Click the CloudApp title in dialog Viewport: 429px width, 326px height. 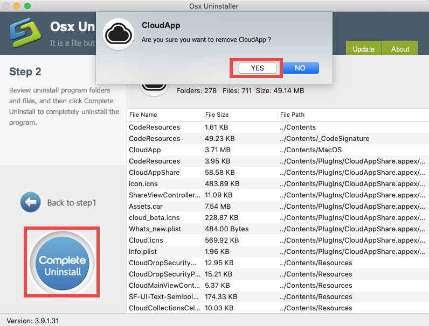tap(161, 25)
